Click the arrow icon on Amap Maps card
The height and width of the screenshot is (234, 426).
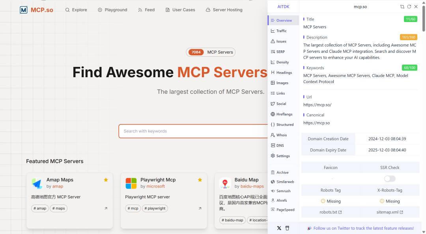click(106, 208)
